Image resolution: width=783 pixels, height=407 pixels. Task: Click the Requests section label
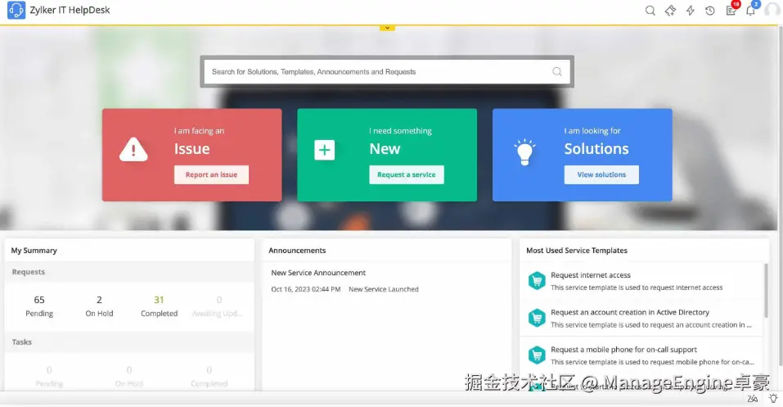[x=29, y=272]
